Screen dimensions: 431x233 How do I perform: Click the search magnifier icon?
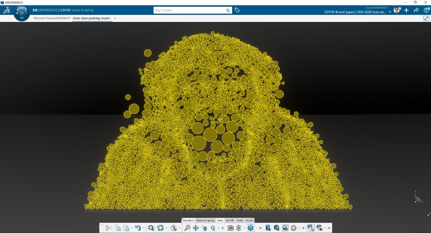[x=228, y=10]
